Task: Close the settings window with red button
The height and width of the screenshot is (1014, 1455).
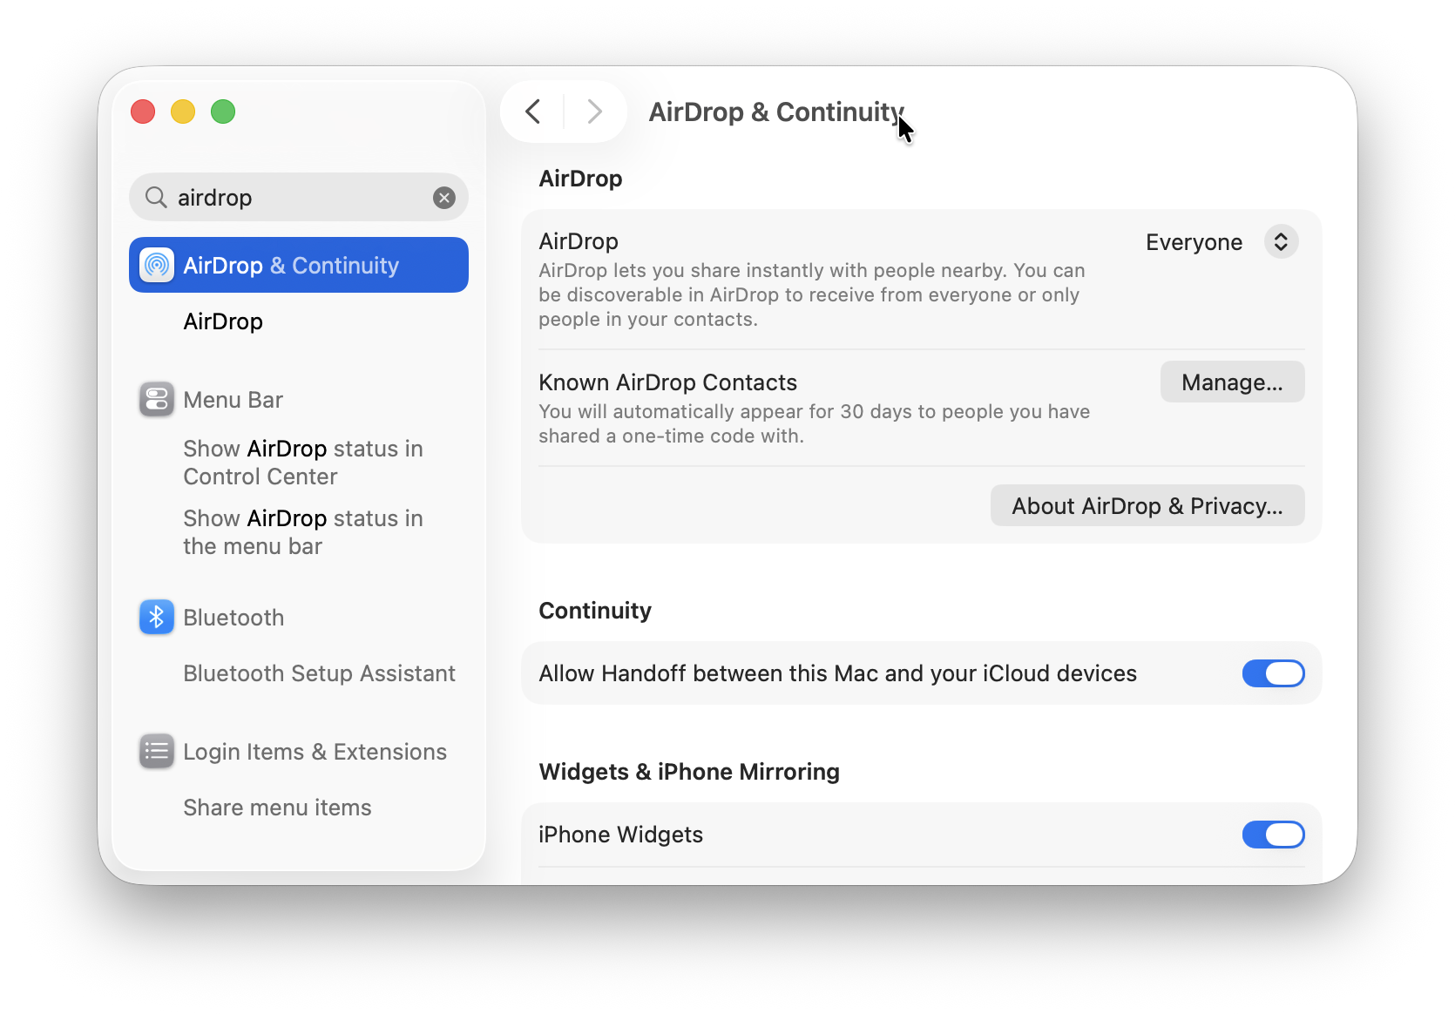Action: [x=143, y=112]
